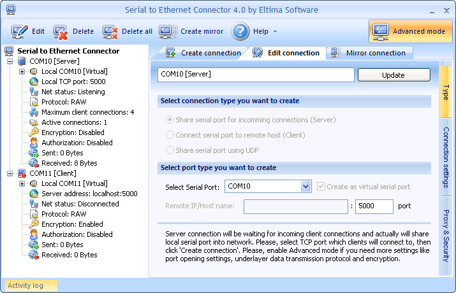Click the Serial to Ethernet Connector root icon

point(9,51)
